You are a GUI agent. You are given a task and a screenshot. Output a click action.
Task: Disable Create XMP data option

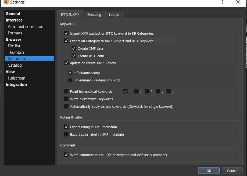[74, 49]
